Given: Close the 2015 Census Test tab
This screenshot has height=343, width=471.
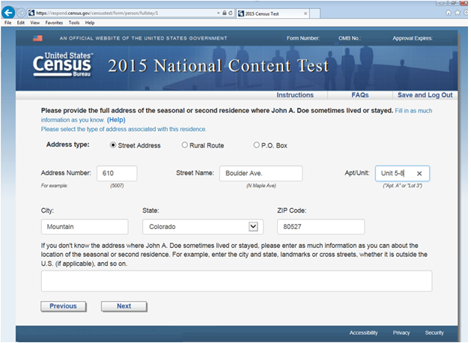Looking at the screenshot, I should [306, 13].
